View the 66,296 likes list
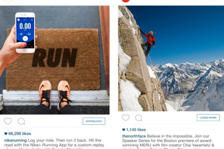Screen dimensions: 224x149 click(x=19, y=134)
